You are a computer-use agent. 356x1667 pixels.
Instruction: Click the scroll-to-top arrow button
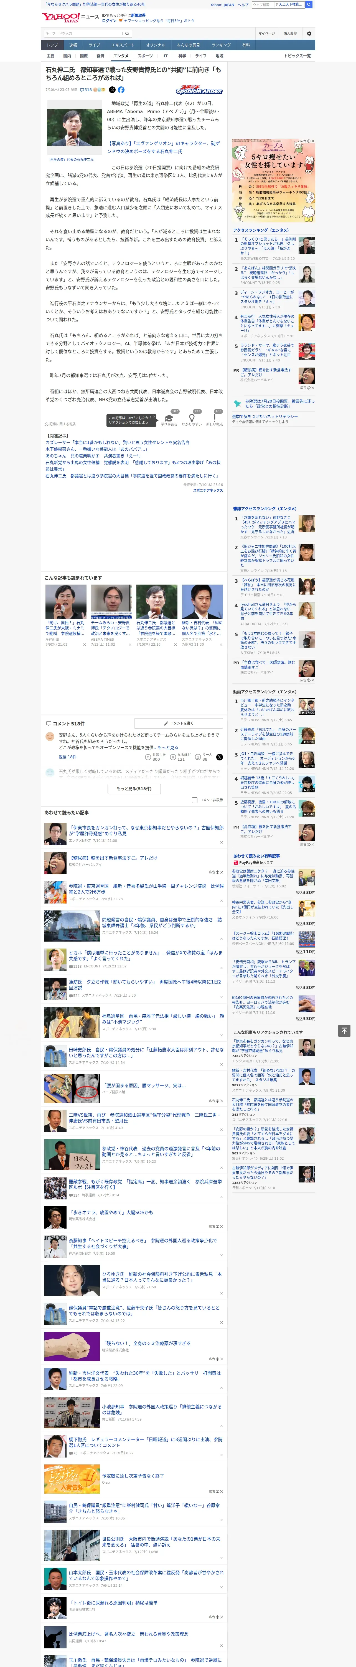pyautogui.click(x=344, y=1031)
